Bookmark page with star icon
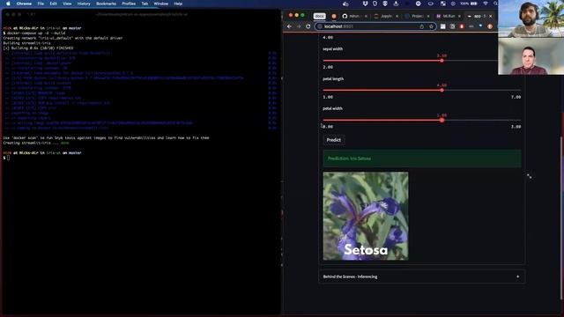Viewport: 564px width, 317px height. [x=431, y=26]
